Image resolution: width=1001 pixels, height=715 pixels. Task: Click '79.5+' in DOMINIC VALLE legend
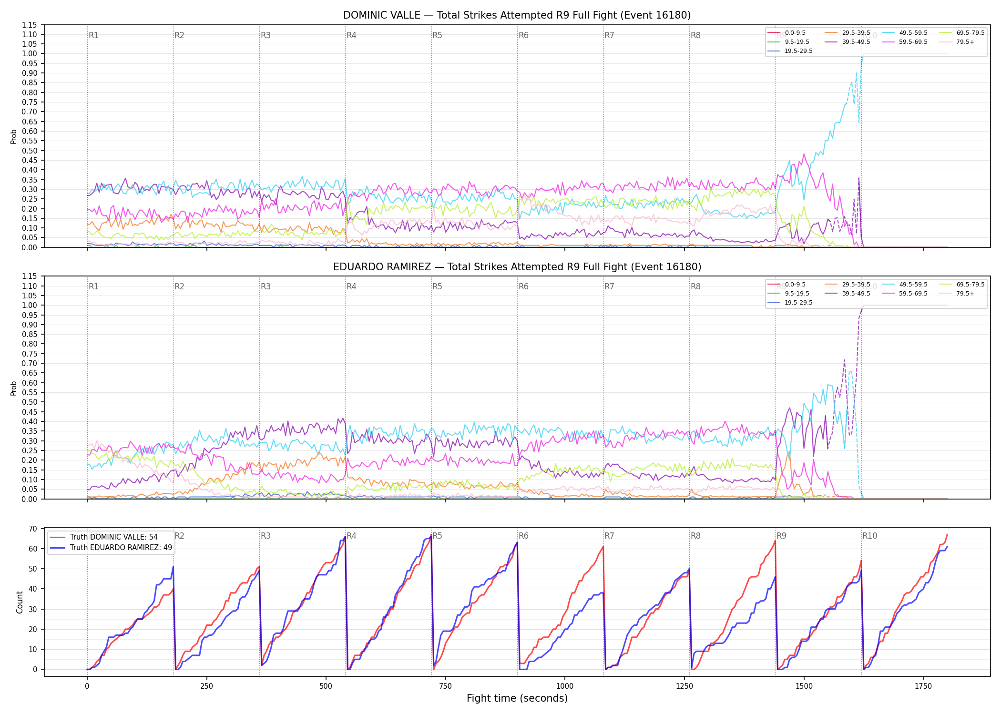tap(965, 42)
